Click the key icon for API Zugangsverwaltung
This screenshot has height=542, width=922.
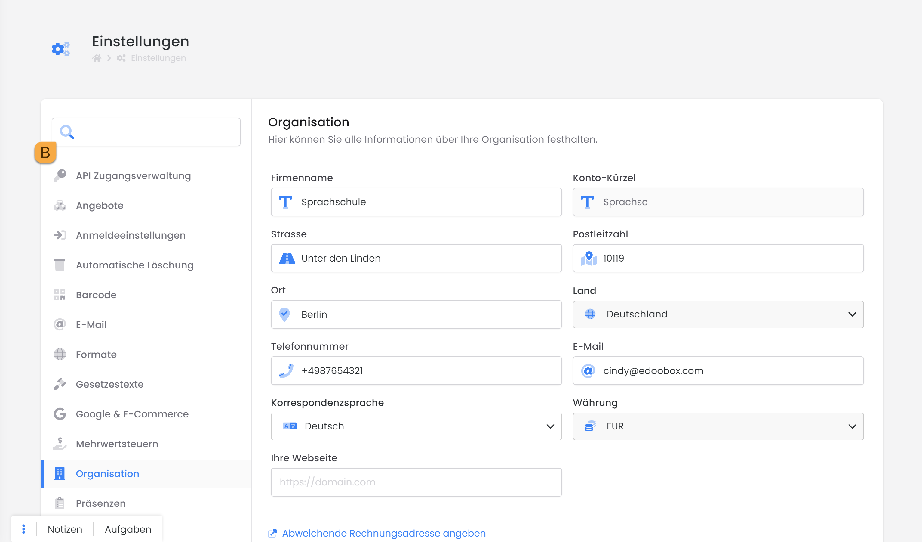(x=60, y=175)
